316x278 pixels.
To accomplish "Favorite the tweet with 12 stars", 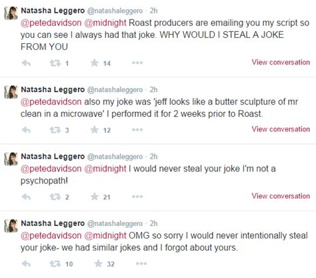I will 95,129.
